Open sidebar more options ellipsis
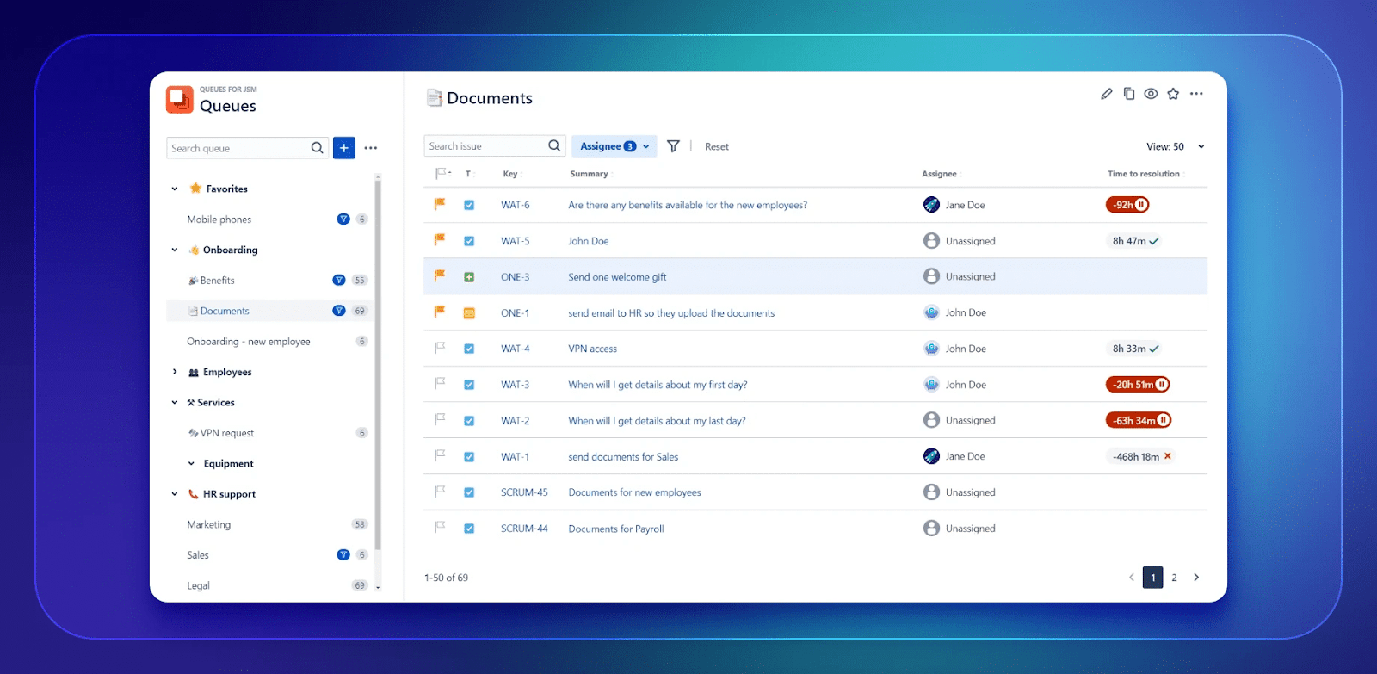The image size is (1377, 674). (371, 148)
